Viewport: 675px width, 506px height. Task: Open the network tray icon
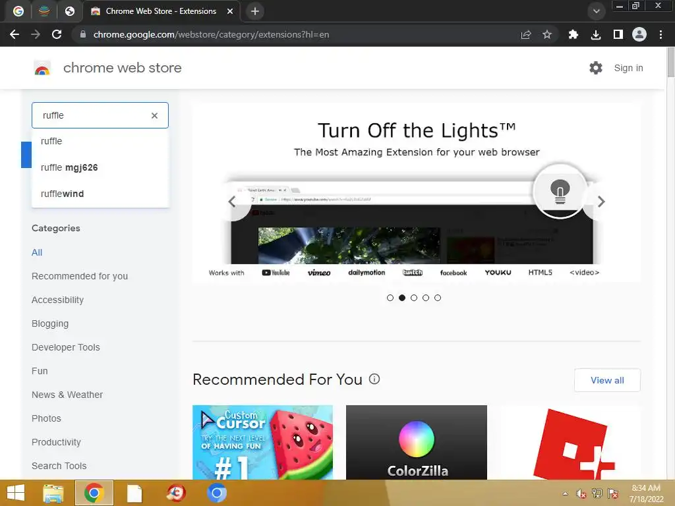pyautogui.click(x=597, y=493)
